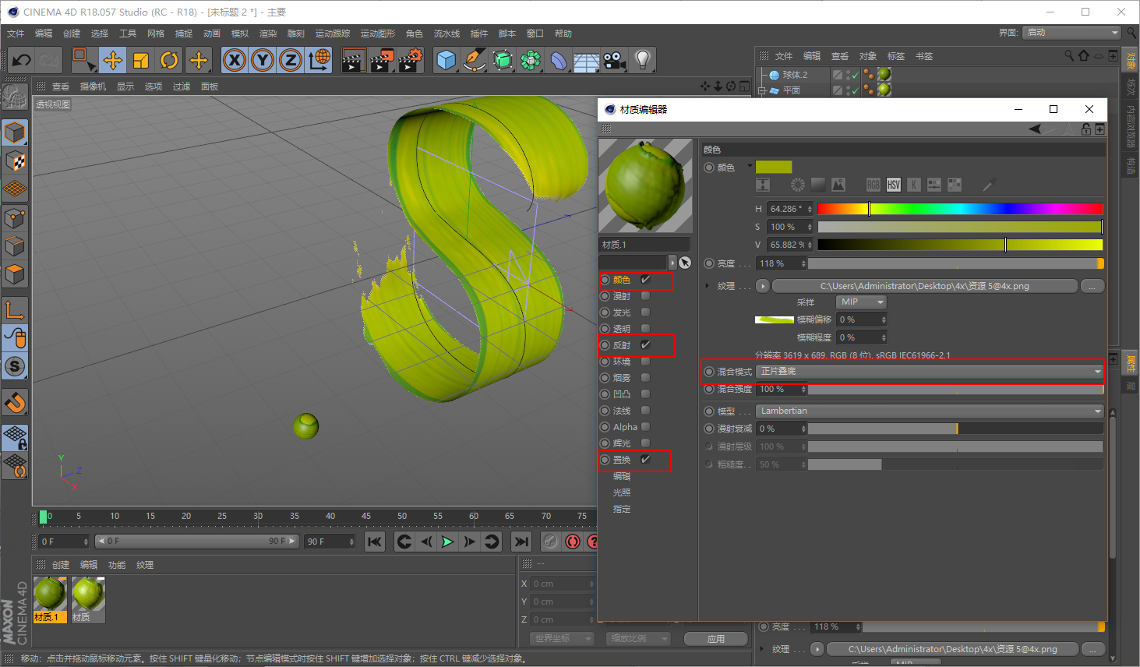The width and height of the screenshot is (1140, 667).
Task: Switch color mode to HSV
Action: [894, 185]
